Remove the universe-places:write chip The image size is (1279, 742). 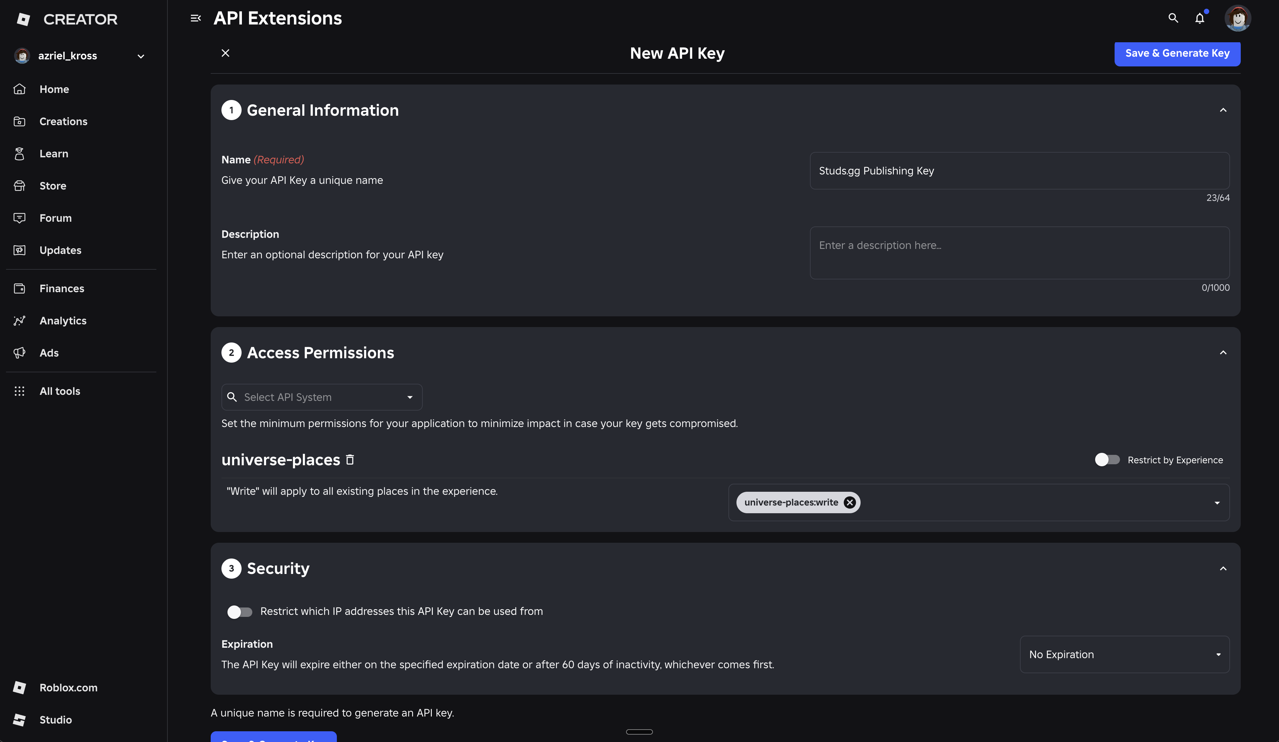[x=850, y=502]
